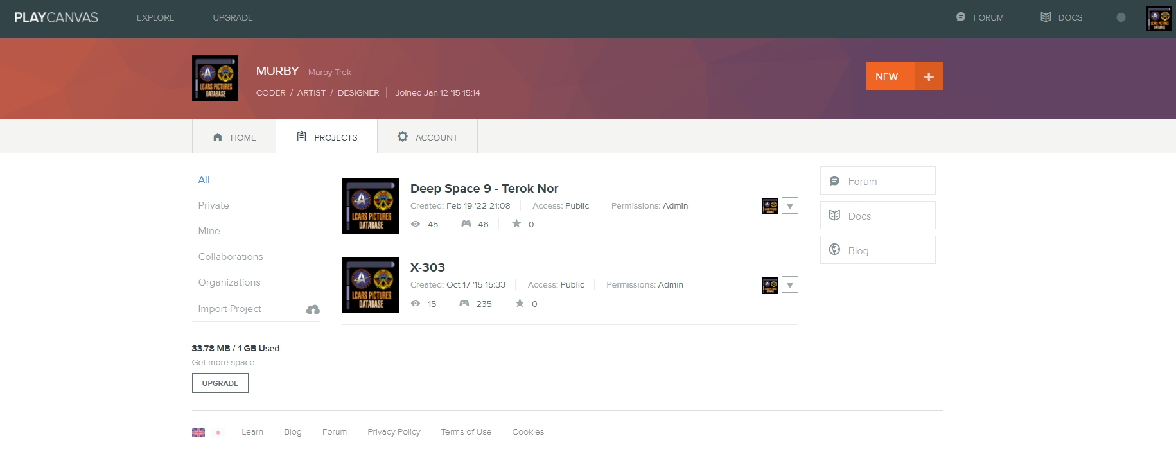Click the 33.78 MB / 1 GB Used text
1176x452 pixels.
tap(236, 349)
